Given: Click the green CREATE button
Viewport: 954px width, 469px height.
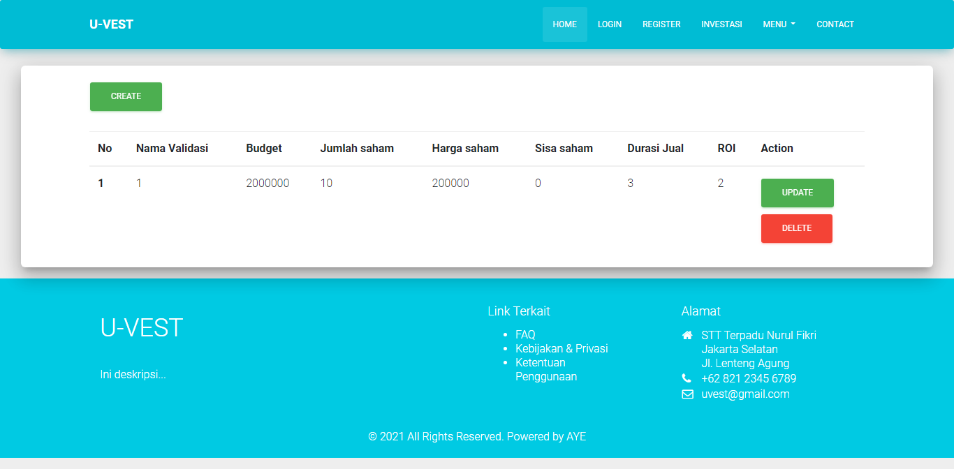Looking at the screenshot, I should tap(126, 96).
